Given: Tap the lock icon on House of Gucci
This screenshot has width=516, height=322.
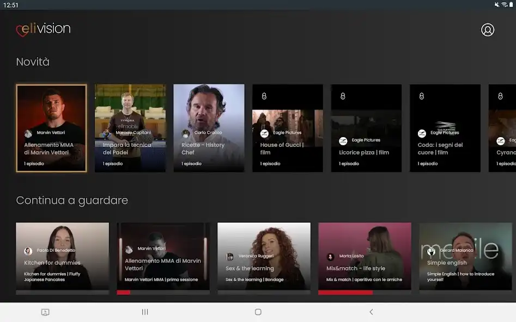Looking at the screenshot, I should pos(264,96).
